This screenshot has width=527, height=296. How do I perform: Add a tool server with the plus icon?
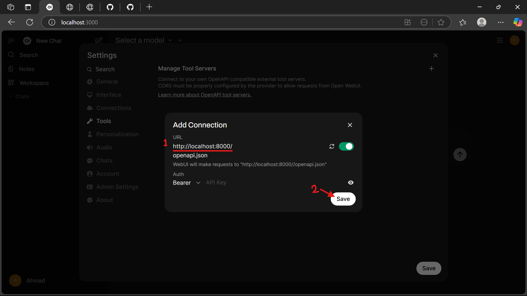(x=431, y=69)
